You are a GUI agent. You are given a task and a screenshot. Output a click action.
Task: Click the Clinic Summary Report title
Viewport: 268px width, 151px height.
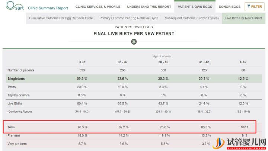pos(48,7)
